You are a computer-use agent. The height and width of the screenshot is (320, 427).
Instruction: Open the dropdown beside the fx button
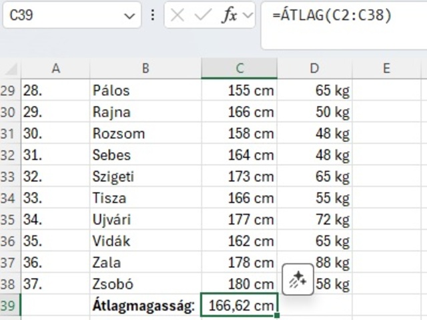click(248, 15)
